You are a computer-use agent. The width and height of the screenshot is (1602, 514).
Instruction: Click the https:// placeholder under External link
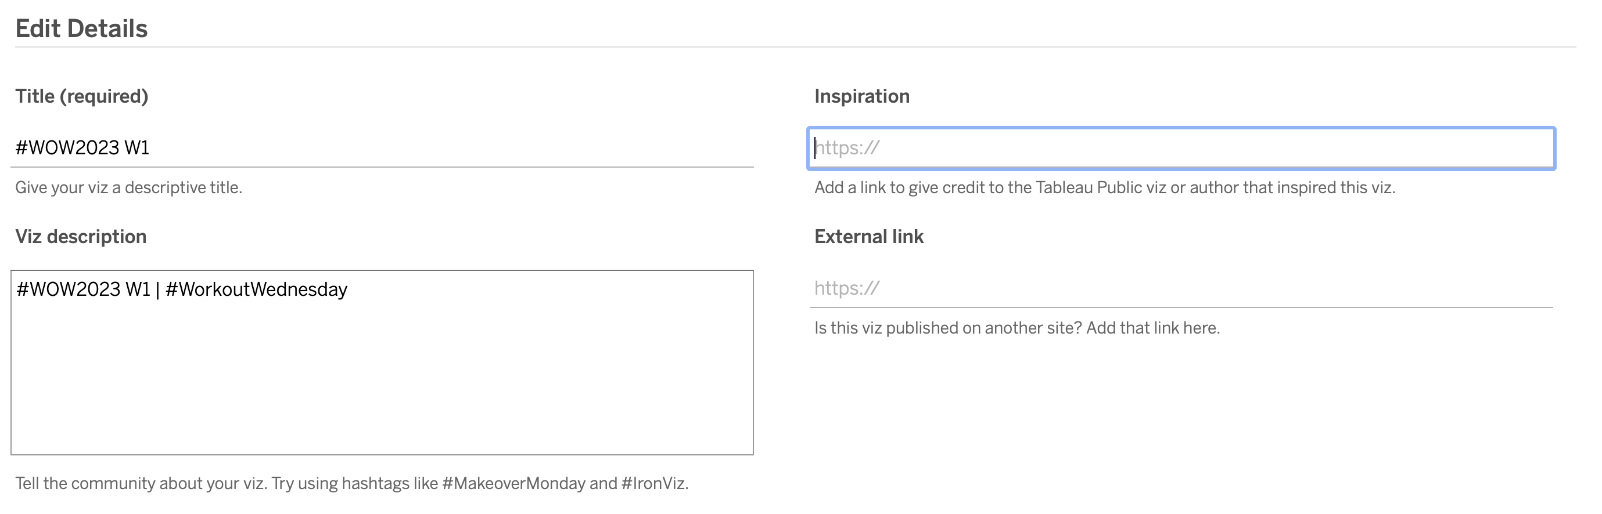846,288
